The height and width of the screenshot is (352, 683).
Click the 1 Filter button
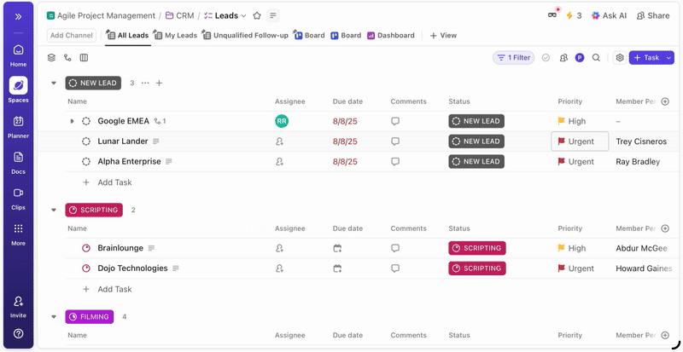pos(514,58)
